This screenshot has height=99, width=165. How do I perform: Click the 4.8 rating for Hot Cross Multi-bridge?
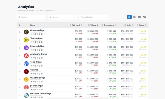click(x=145, y=94)
